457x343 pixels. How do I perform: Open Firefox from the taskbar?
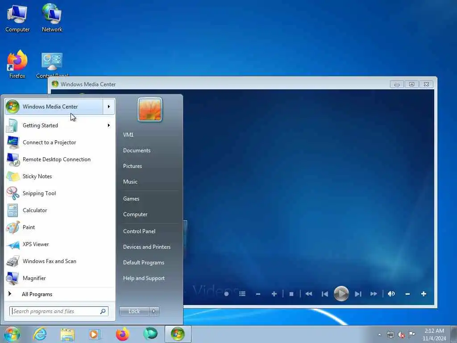point(122,334)
